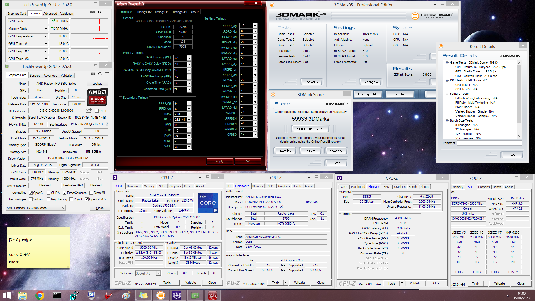535x301 pixels.
Task: Click the 3DMark05 window title icon
Action: point(272,5)
